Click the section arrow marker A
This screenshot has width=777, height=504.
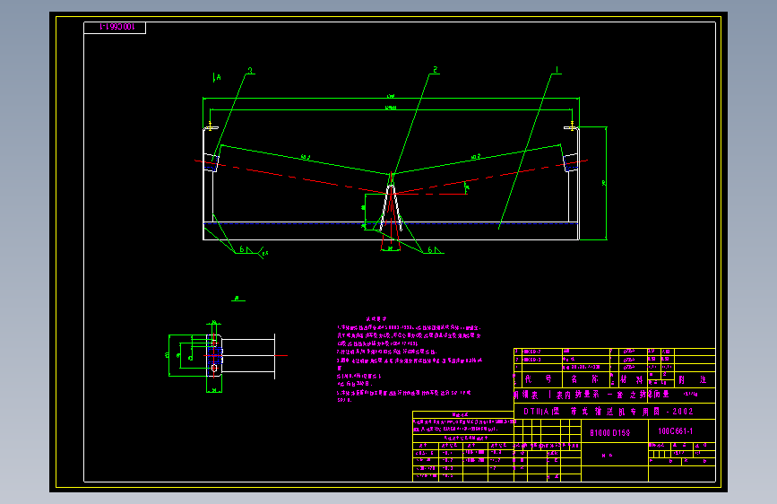tap(217, 77)
